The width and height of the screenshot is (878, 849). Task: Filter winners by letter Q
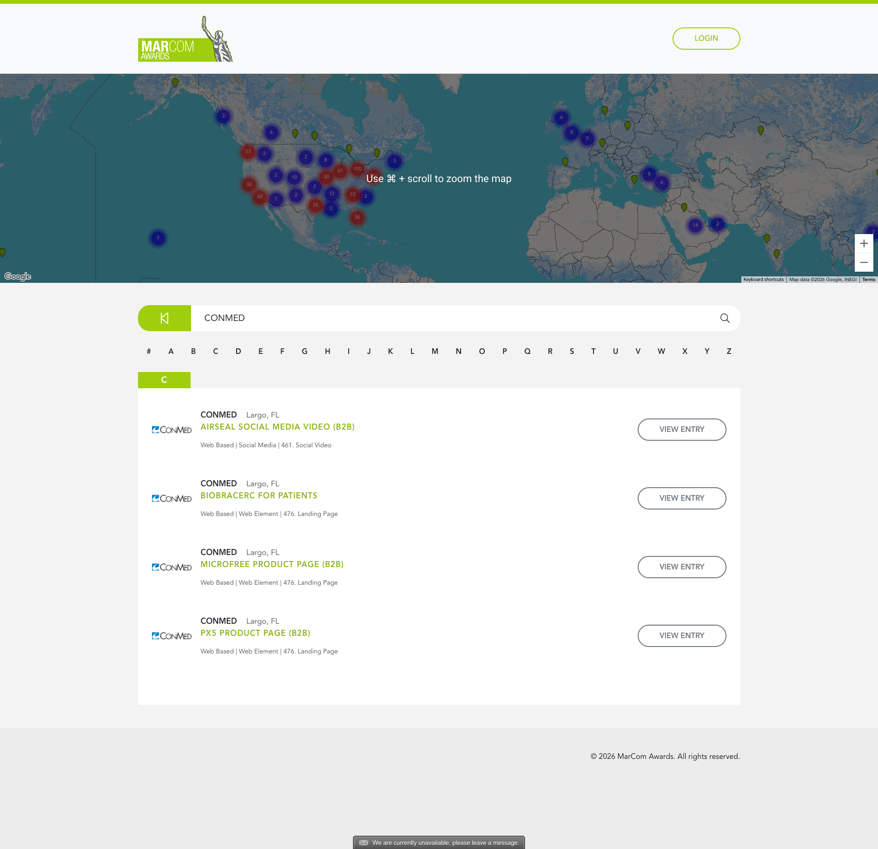pos(528,352)
